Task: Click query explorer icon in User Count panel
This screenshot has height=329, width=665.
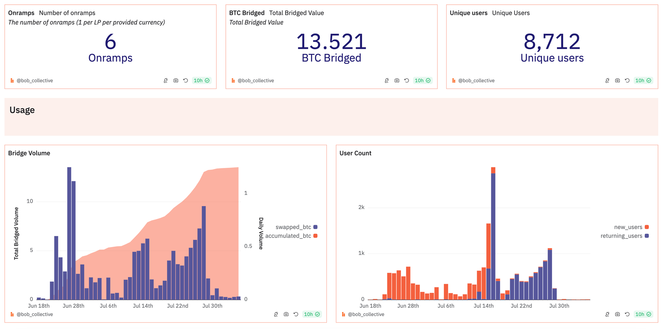Action: click(607, 314)
